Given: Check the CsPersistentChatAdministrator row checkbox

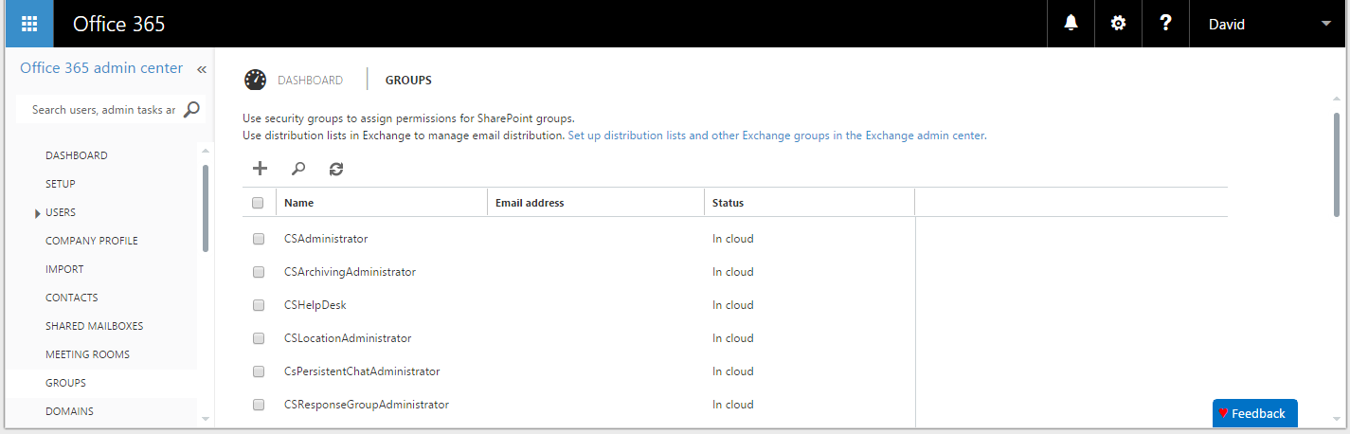Looking at the screenshot, I should click(x=258, y=371).
